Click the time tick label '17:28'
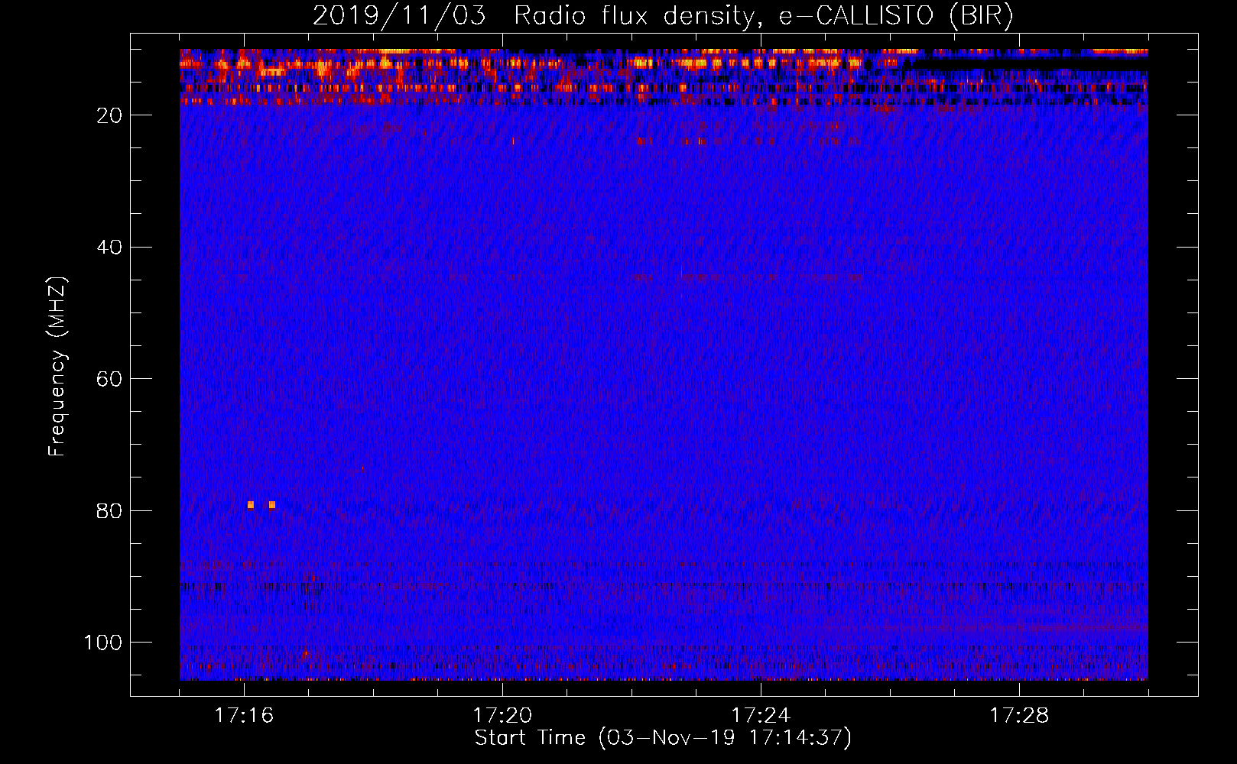 (x=1019, y=716)
